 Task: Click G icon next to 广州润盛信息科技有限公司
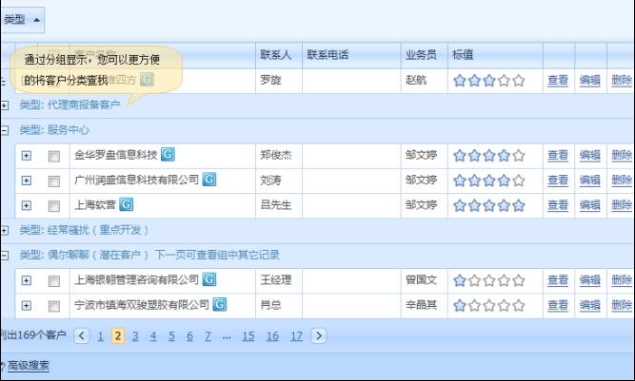click(208, 179)
